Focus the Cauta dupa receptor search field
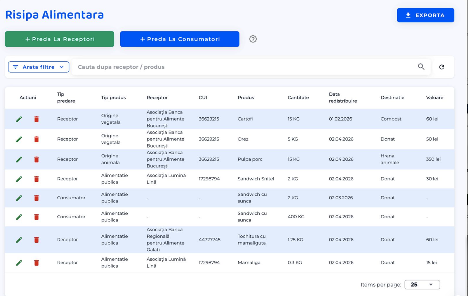Image resolution: width=468 pixels, height=296 pixels. click(242, 67)
